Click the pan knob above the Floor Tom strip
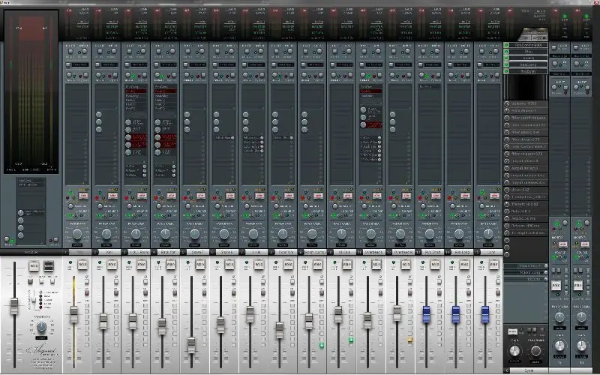 (x=283, y=233)
